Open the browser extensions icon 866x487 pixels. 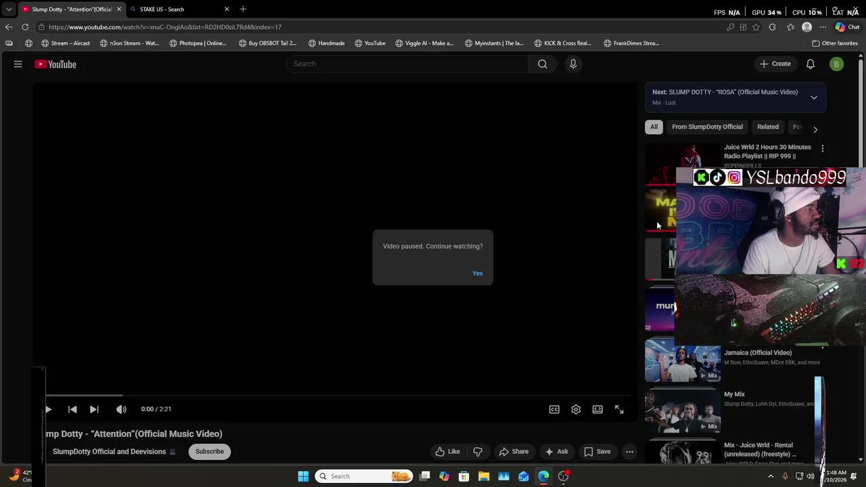click(x=773, y=27)
